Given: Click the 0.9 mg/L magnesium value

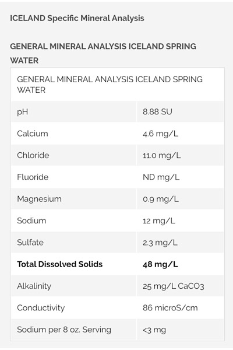Looking at the screenshot, I should click(x=161, y=199).
